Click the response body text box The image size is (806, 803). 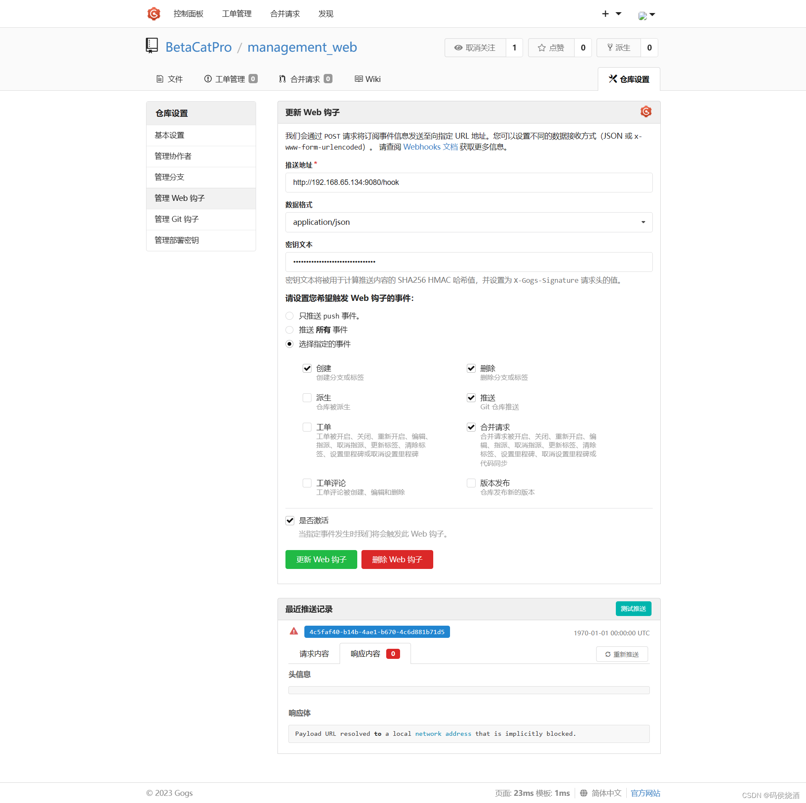tap(469, 734)
